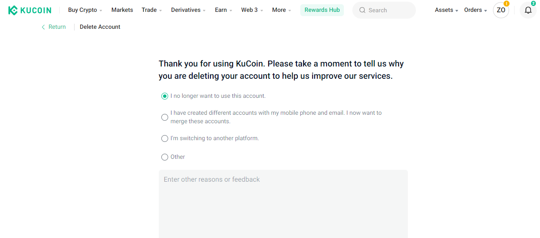
Task: Click the Rewards Hub button
Action: [322, 10]
